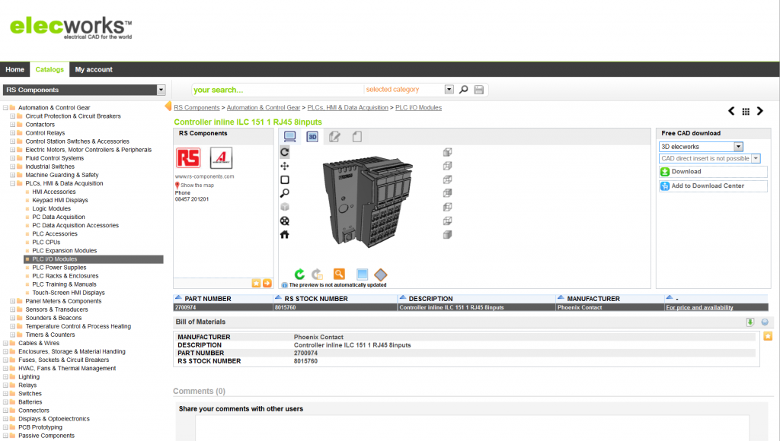780x441 pixels.
Task: Follow the PLCs, HMI & Data Acquisition breadcrumb
Action: click(347, 108)
